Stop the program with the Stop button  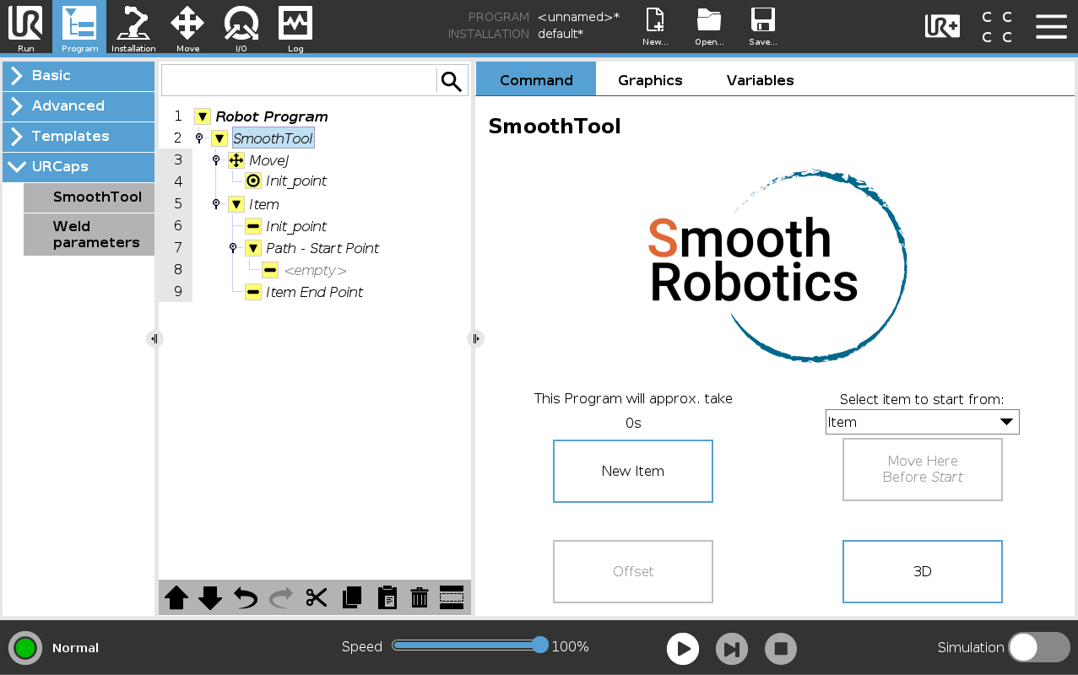coord(781,649)
